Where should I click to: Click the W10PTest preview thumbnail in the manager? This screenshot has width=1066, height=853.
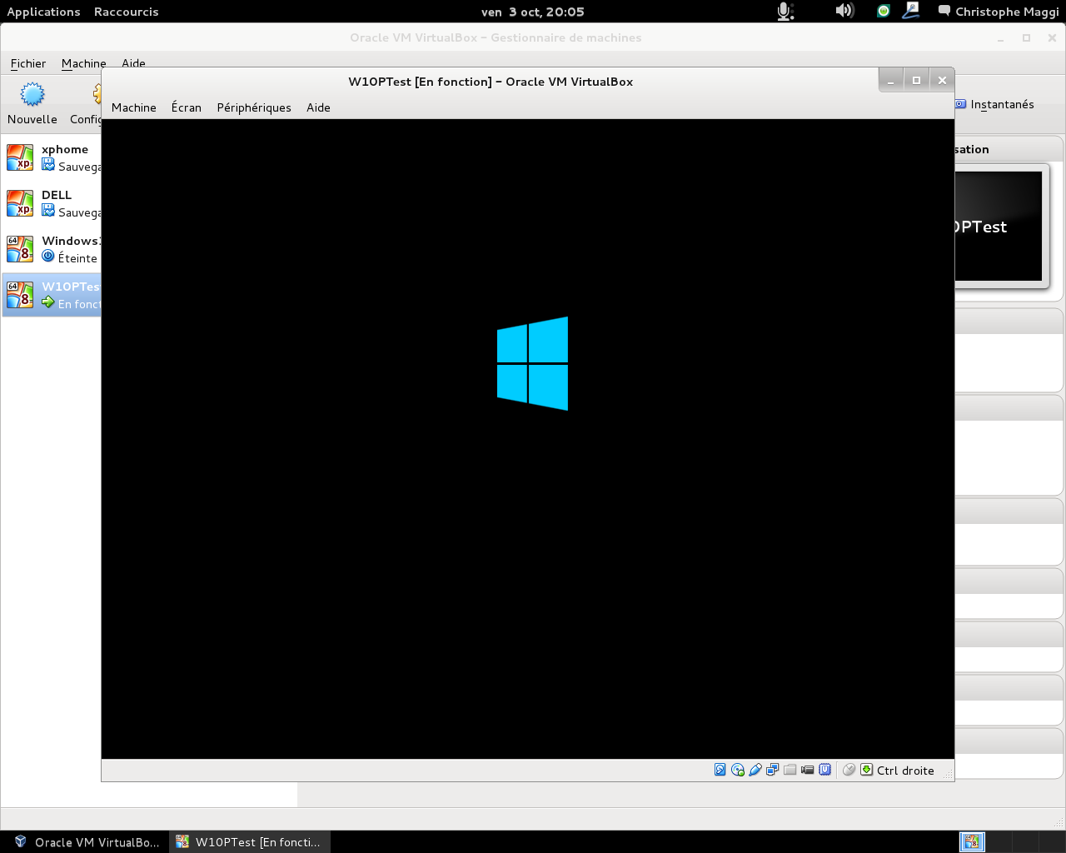click(x=999, y=227)
